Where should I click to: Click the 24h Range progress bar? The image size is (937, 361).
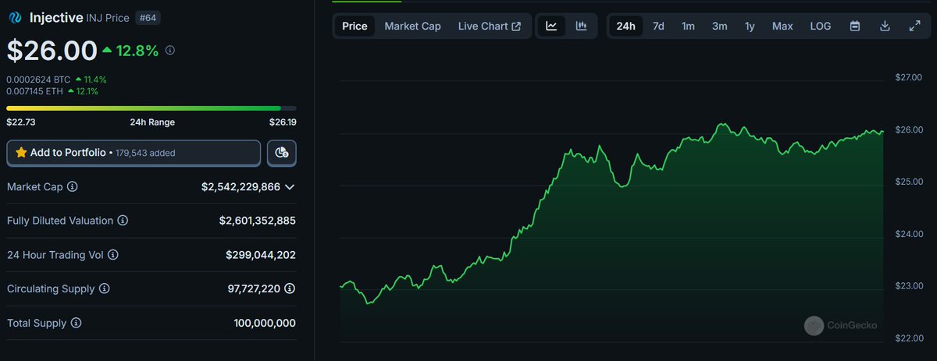[151, 108]
